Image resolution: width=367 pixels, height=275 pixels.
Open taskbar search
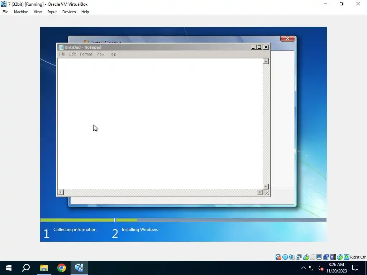point(26,268)
